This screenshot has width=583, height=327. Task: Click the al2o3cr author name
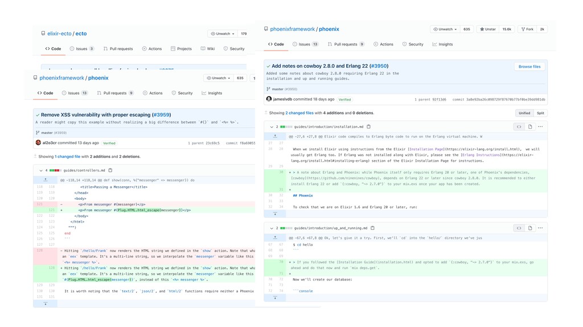pyautogui.click(x=50, y=142)
